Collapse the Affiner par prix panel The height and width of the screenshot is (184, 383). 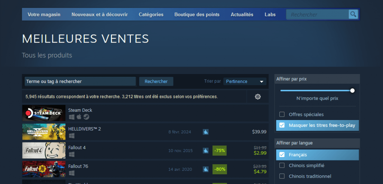pyautogui.click(x=317, y=79)
